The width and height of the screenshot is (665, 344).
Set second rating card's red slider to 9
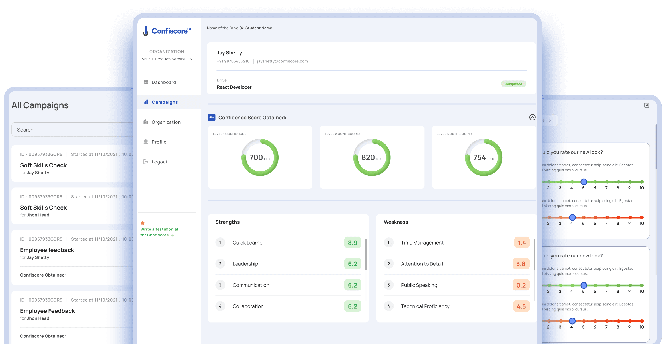point(630,321)
